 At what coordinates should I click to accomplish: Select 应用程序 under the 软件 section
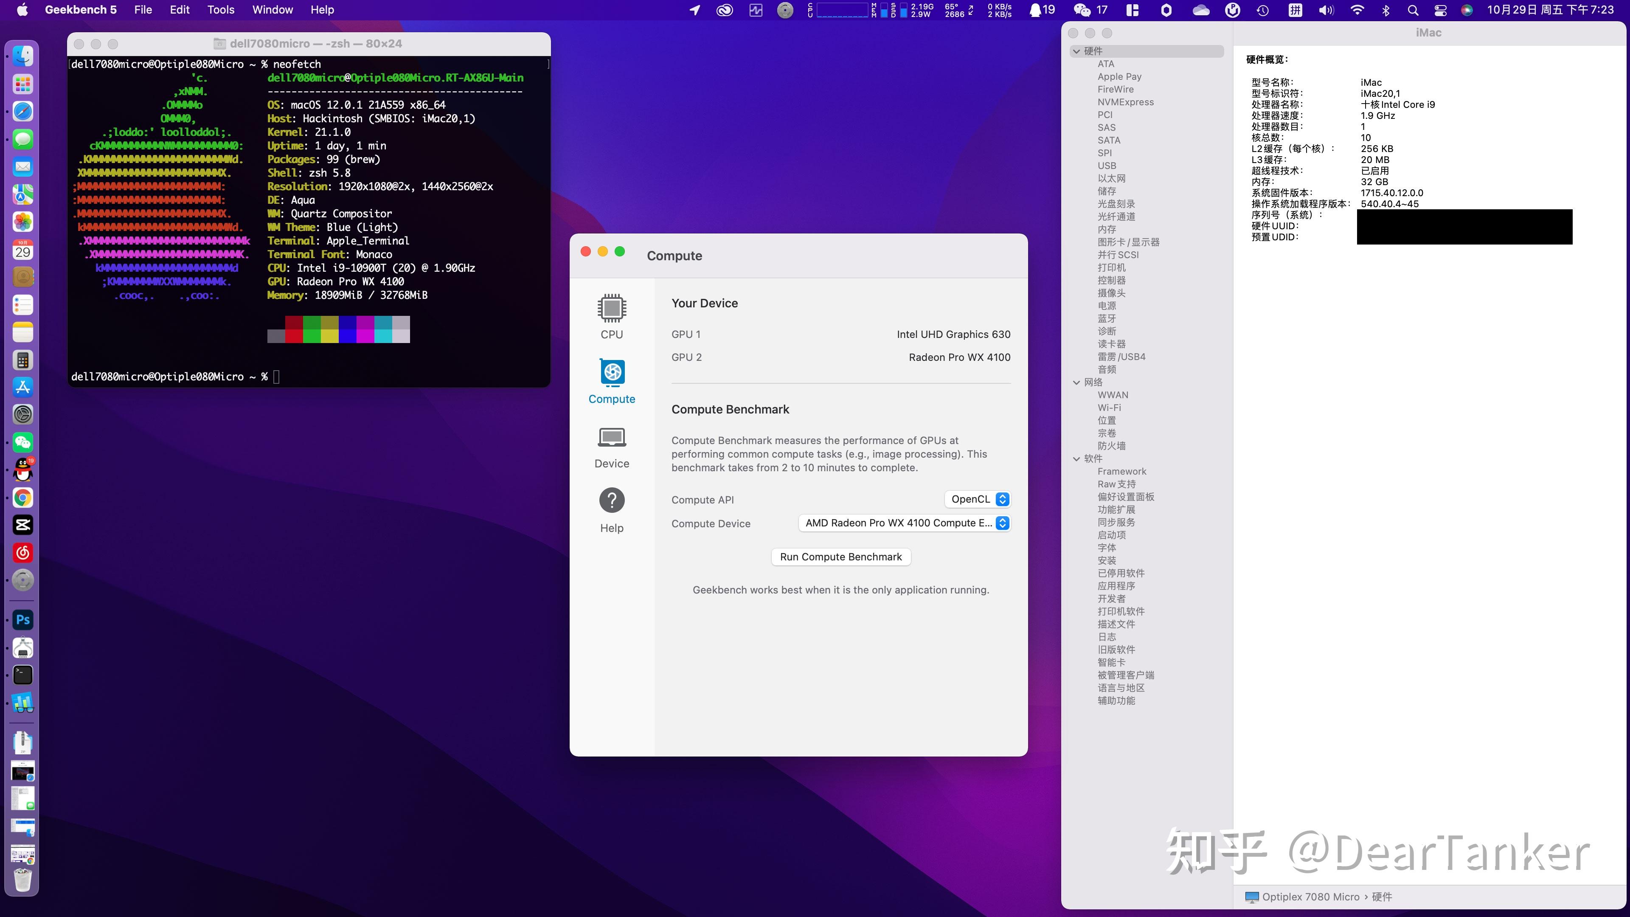(1116, 586)
